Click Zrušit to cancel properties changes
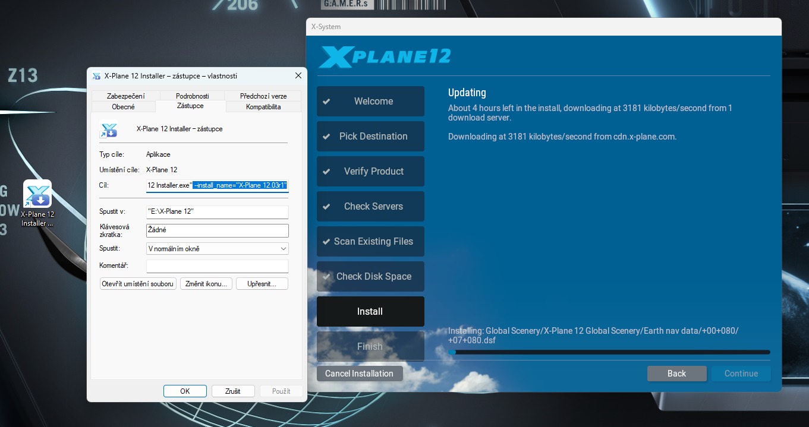 (x=233, y=391)
